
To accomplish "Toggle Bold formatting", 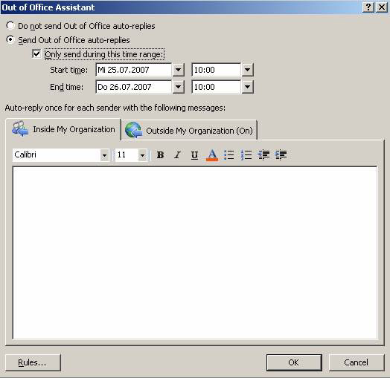I will [160, 155].
